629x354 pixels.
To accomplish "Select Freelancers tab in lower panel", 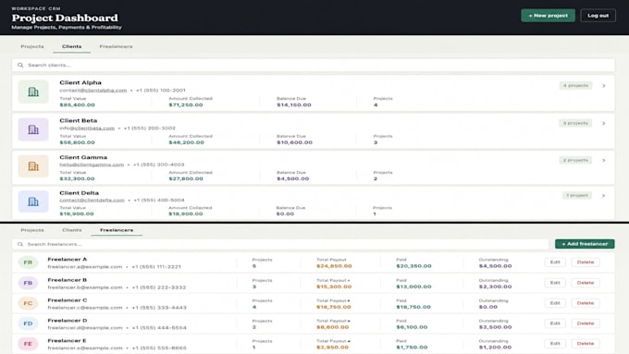I will pos(117,230).
